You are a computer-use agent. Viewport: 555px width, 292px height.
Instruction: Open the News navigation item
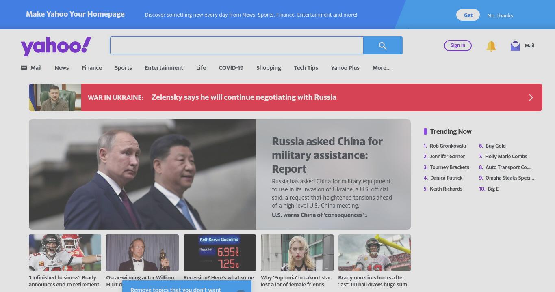point(62,68)
